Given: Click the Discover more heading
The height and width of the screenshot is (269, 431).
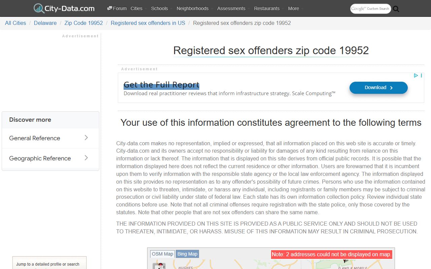Looking at the screenshot, I should click(x=30, y=120).
